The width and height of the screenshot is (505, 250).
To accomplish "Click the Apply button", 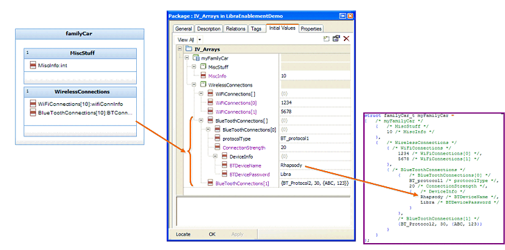I will point(238,234).
